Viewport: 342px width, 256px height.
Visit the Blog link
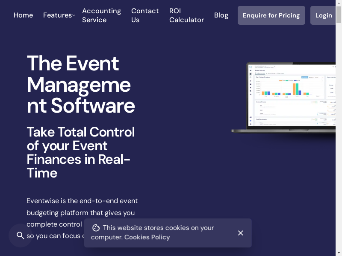pyautogui.click(x=221, y=15)
